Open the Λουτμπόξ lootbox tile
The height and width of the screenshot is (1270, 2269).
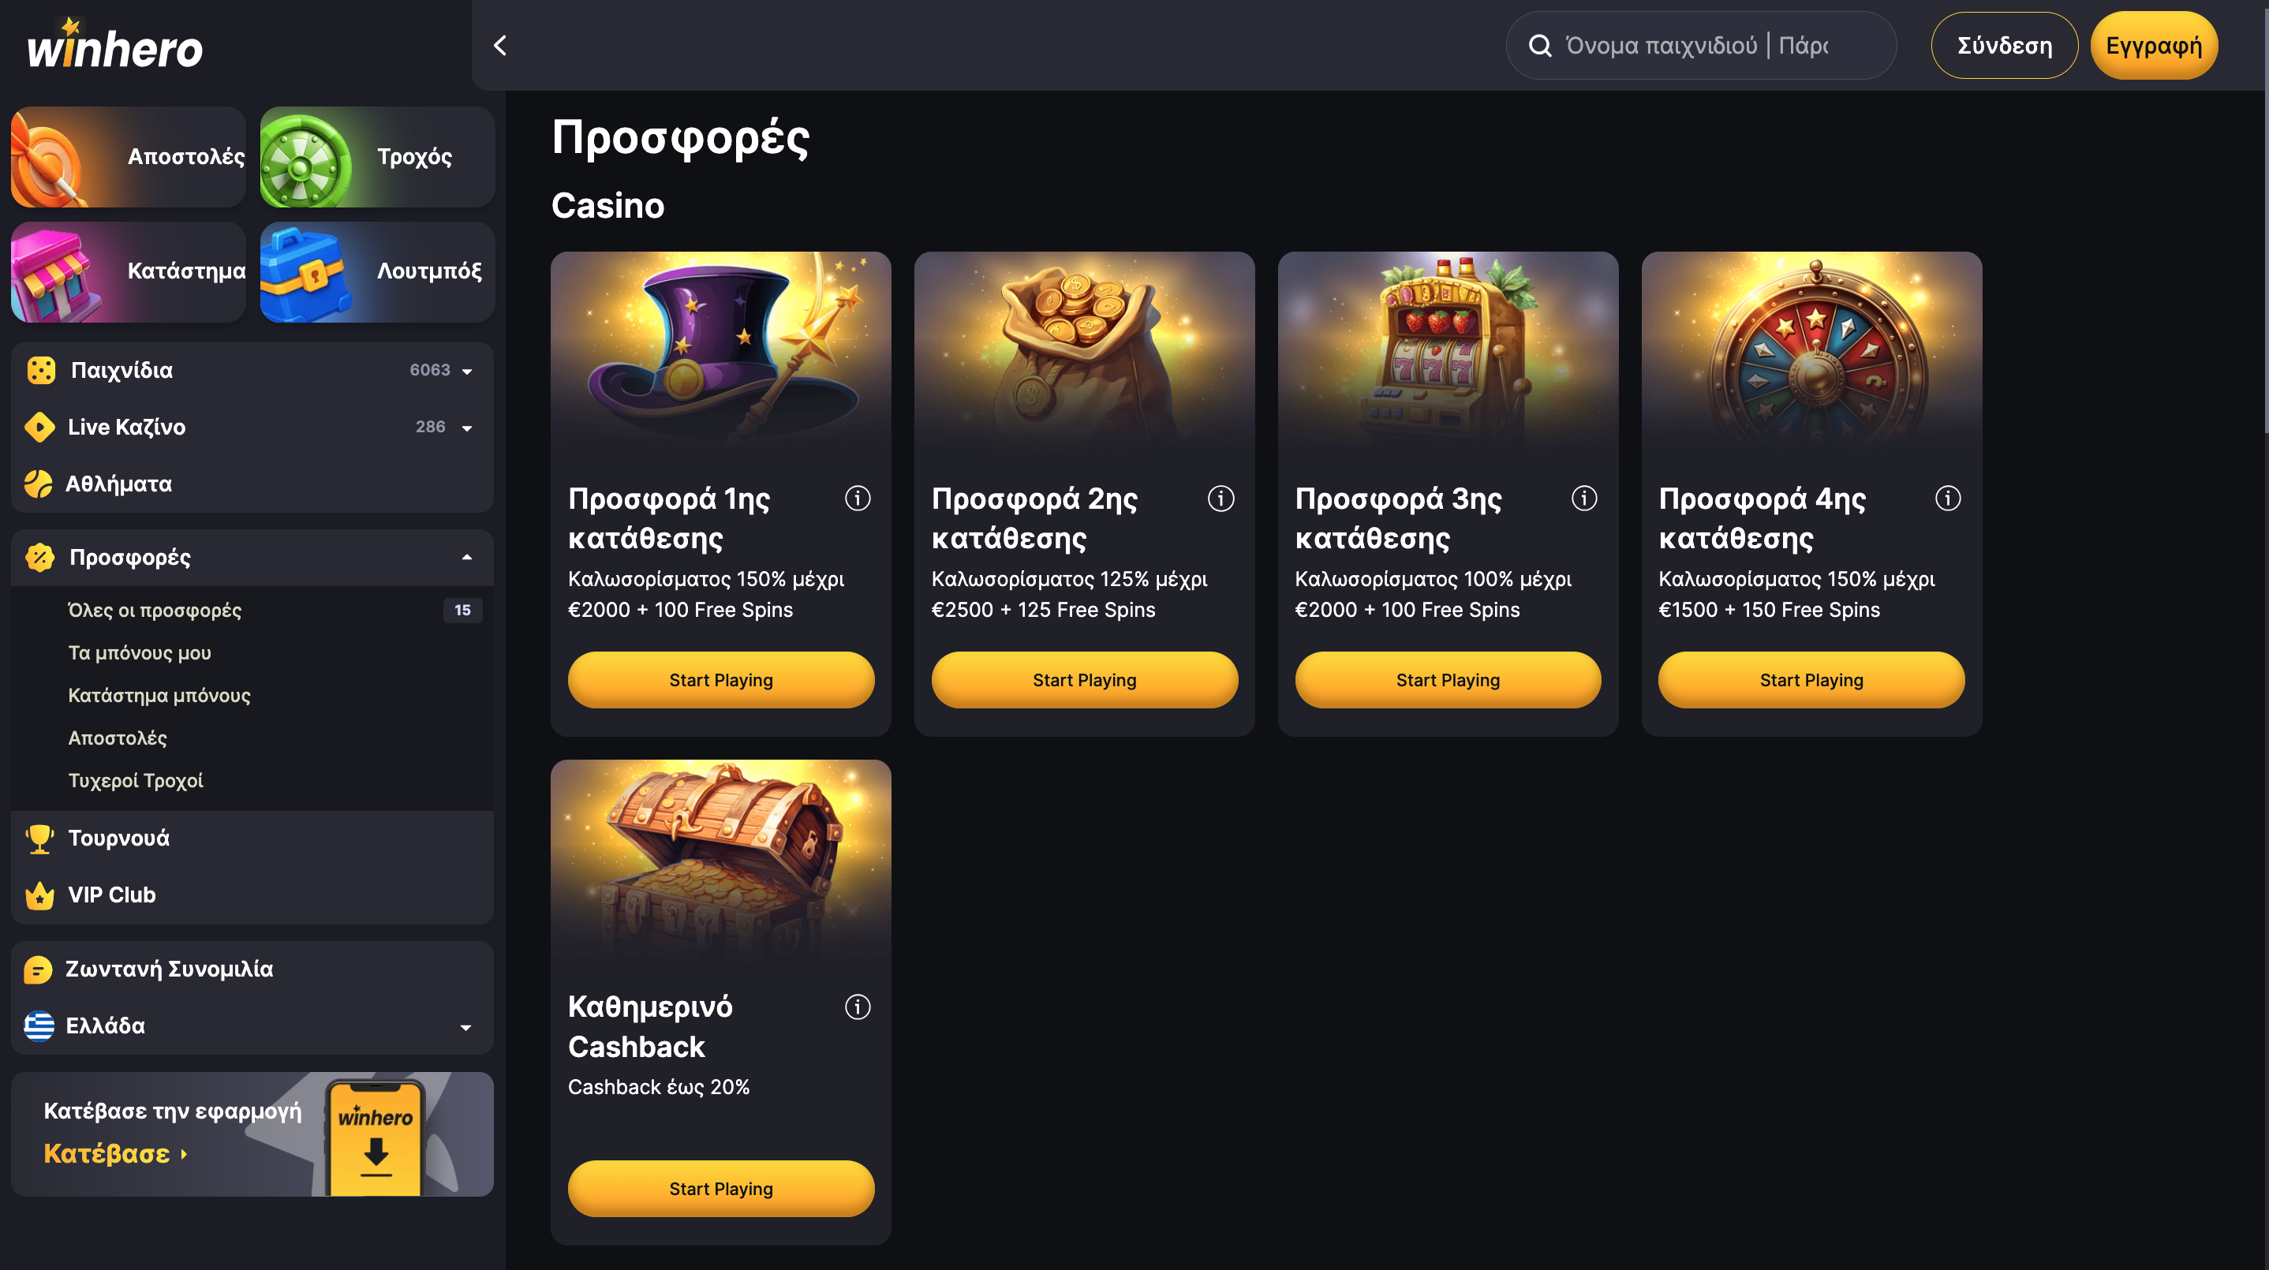pos(377,271)
